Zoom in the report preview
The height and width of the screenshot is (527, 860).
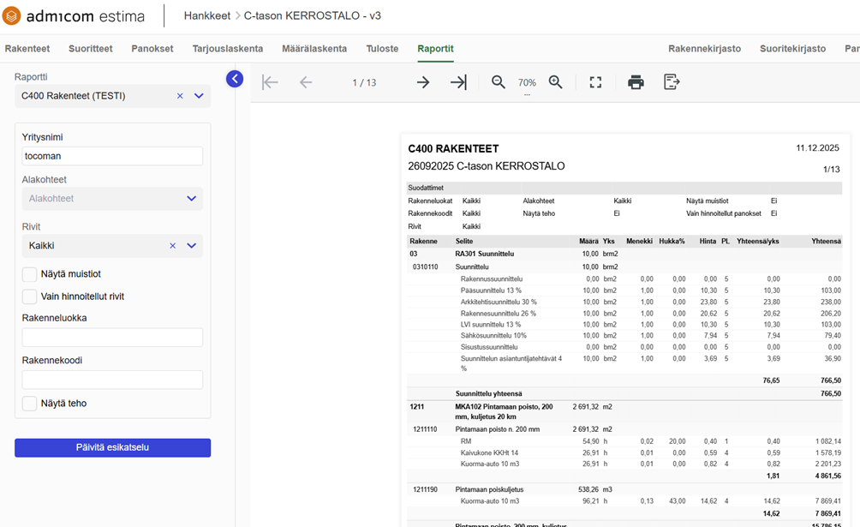pos(556,82)
